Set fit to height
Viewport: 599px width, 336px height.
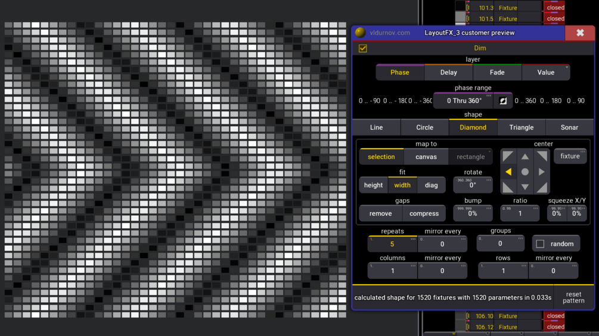coord(373,185)
